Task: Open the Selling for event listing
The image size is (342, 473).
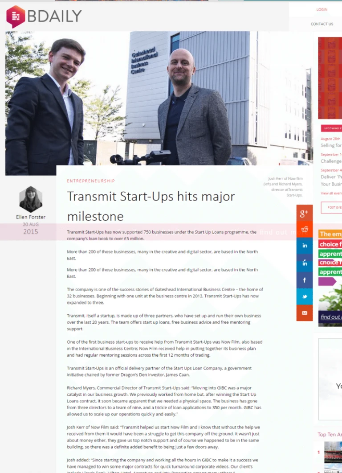Action: [x=331, y=145]
